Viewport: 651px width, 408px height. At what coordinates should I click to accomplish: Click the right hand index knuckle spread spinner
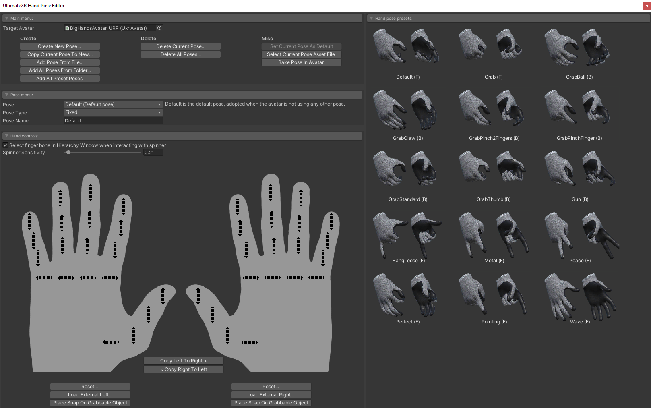pos(250,278)
